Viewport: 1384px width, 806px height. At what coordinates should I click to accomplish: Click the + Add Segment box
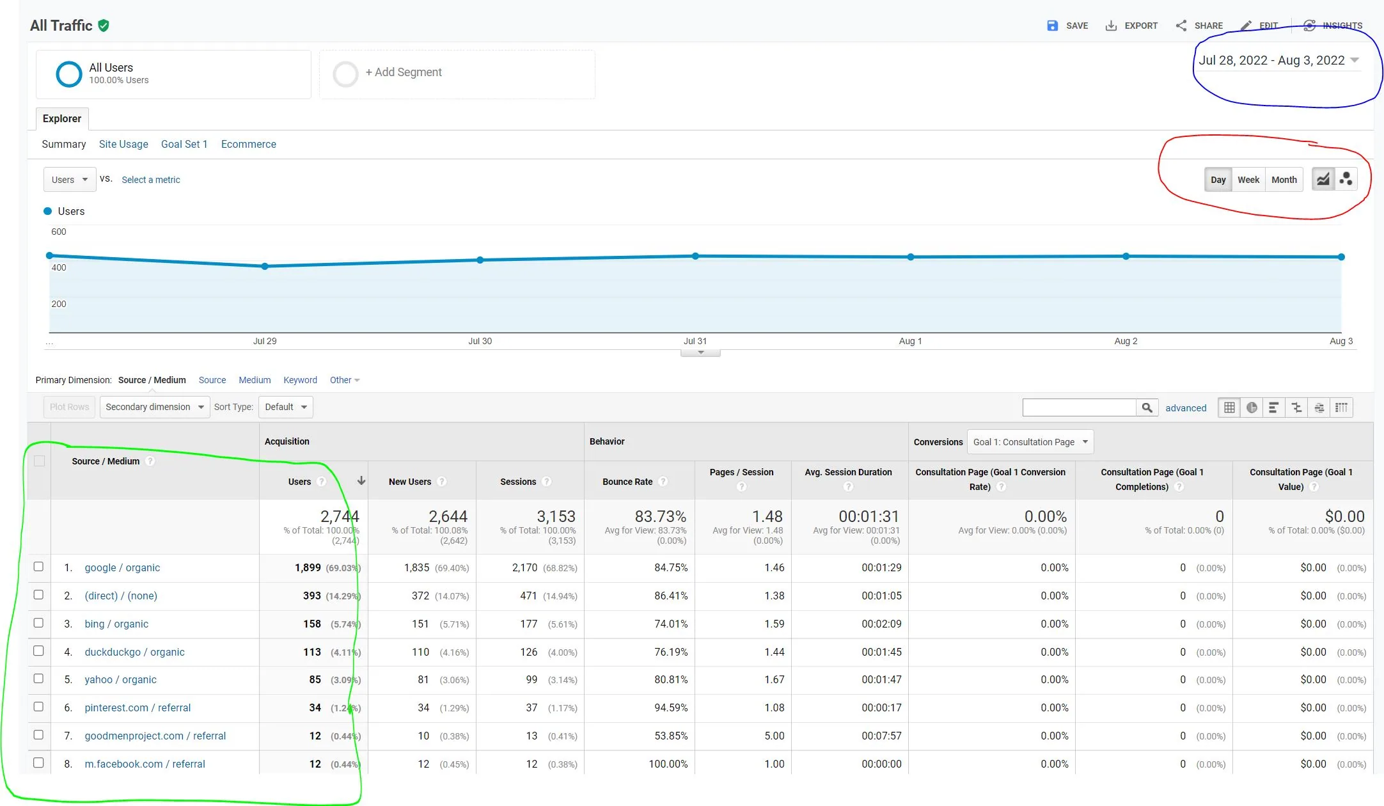click(x=457, y=74)
